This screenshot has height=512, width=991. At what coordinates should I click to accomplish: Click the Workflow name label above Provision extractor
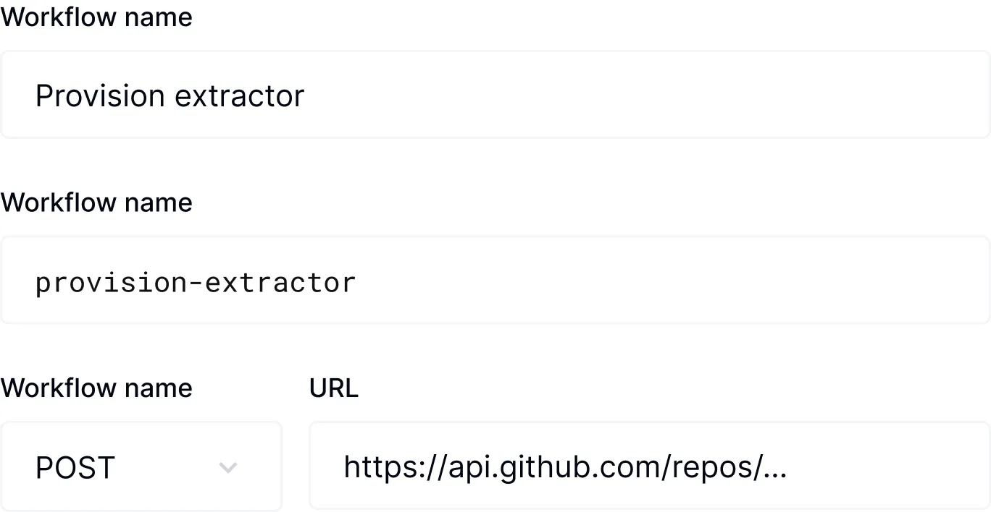coord(96,17)
